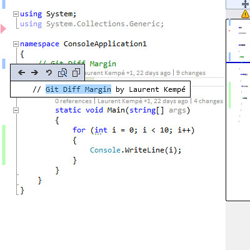Click green 'Margin' comment word in editor
250x250 pixels.
103,64
